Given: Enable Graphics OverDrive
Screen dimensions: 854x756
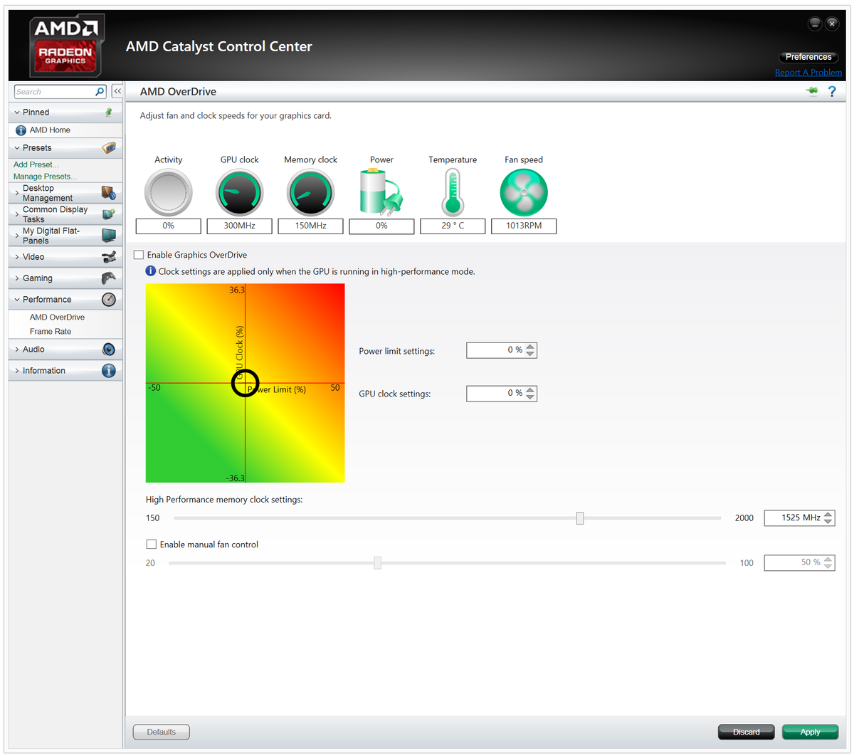Looking at the screenshot, I should pyautogui.click(x=139, y=254).
